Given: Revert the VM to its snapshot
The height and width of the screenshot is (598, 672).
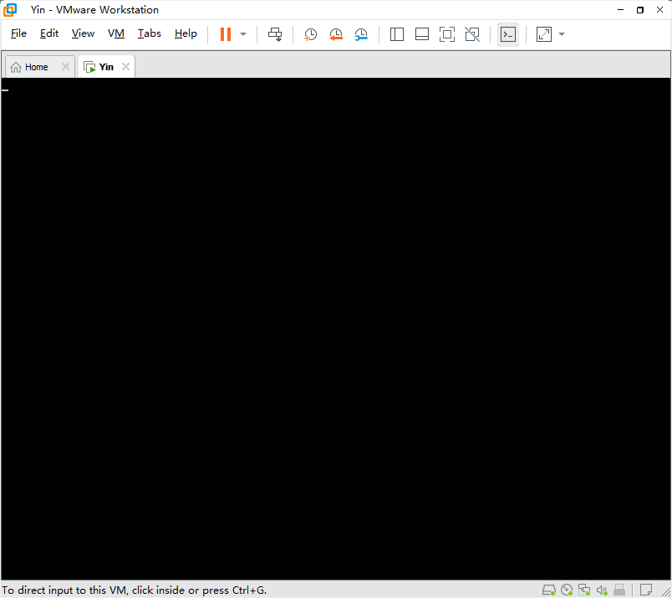Looking at the screenshot, I should click(336, 34).
